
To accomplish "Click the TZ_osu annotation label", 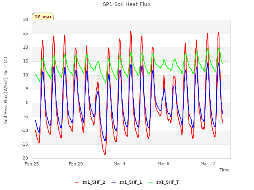I will [x=43, y=17].
